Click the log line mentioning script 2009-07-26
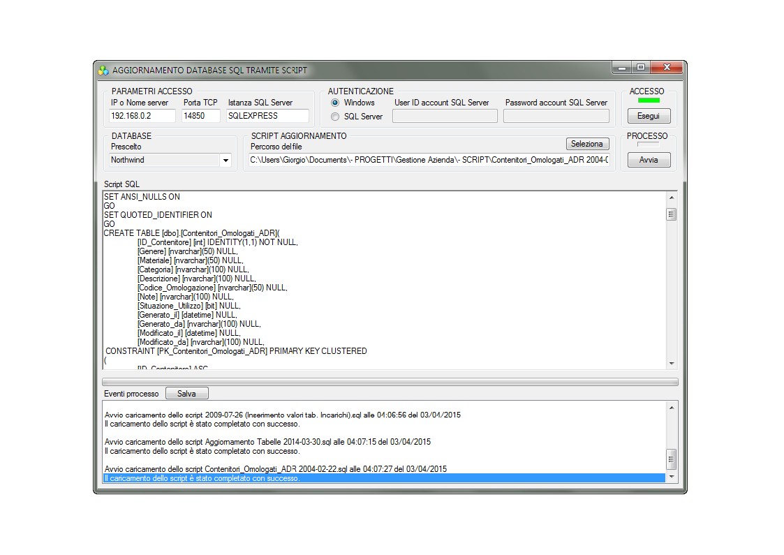784x555 pixels. pyautogui.click(x=283, y=415)
